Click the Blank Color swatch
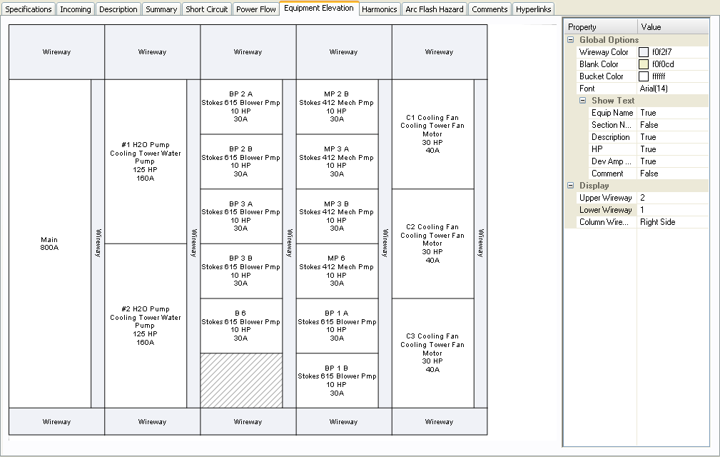This screenshot has width=720, height=457. pyautogui.click(x=644, y=64)
